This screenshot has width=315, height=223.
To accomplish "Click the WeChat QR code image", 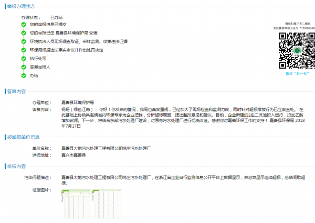I will (x=297, y=51).
